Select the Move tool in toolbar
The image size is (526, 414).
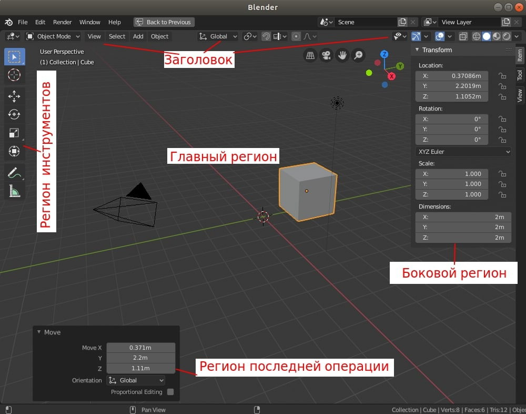pyautogui.click(x=14, y=96)
